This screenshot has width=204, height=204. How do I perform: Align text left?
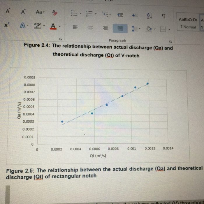coord(75,27)
